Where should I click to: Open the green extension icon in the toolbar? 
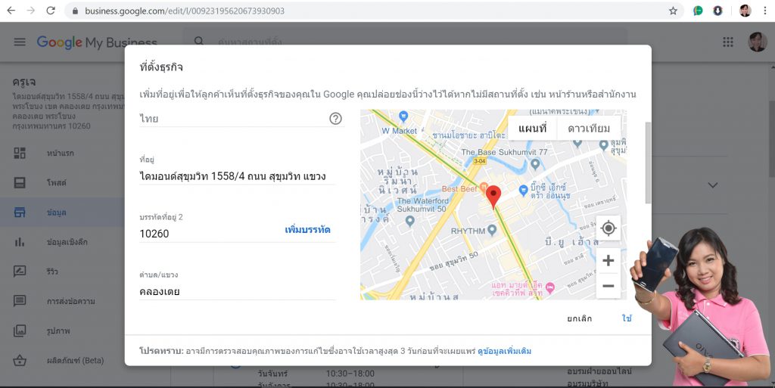[698, 11]
